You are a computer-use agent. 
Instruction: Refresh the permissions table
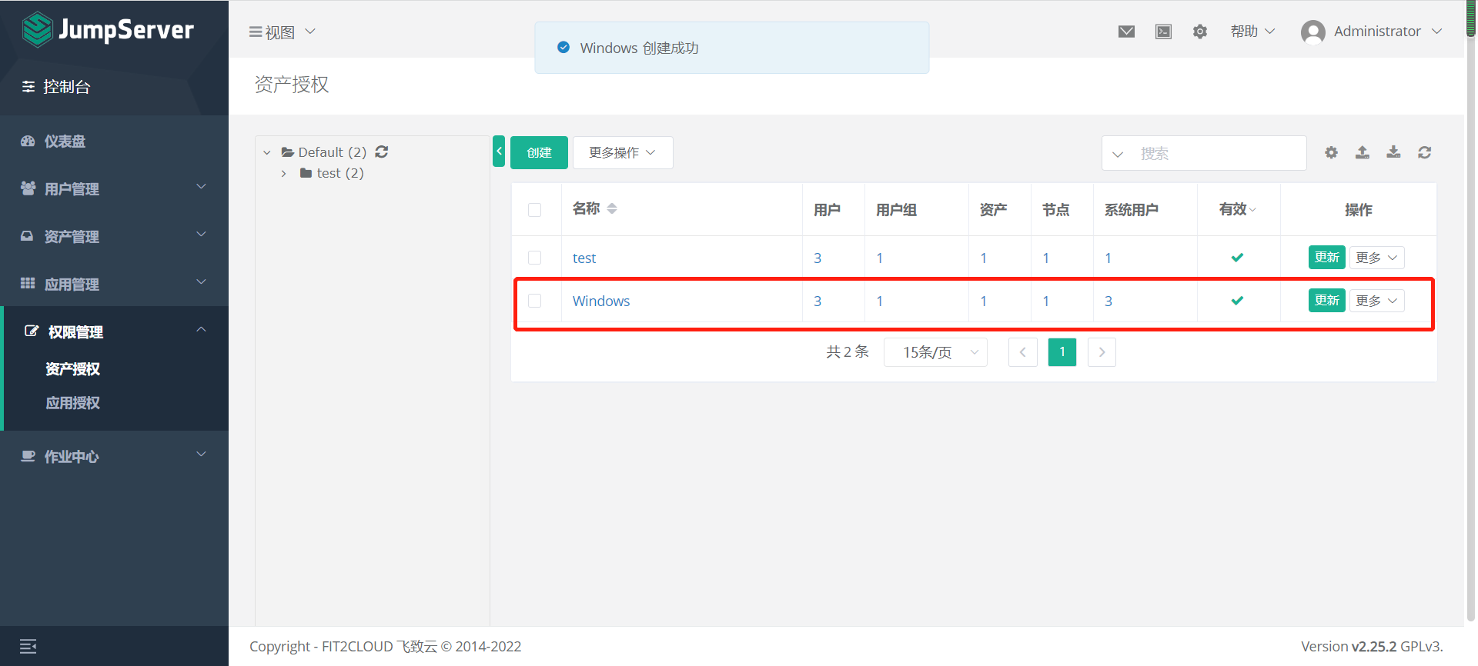coord(1424,152)
